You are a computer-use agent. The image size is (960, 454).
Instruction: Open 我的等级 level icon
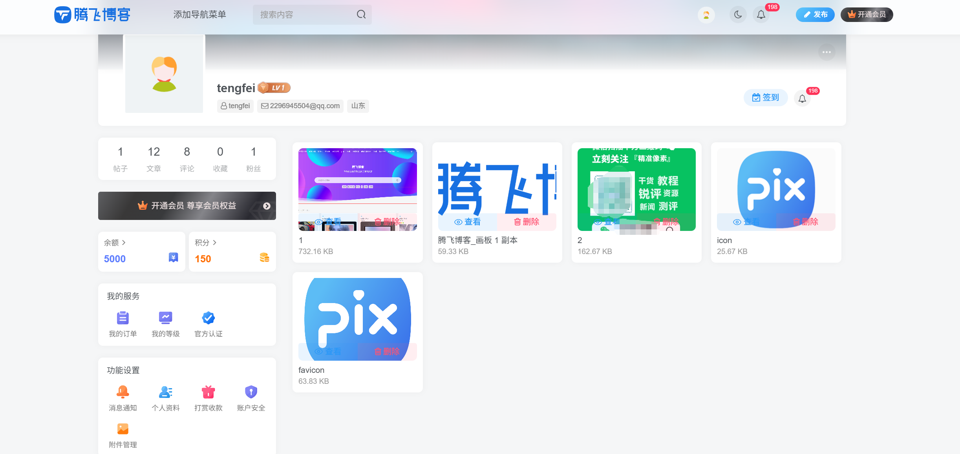click(x=165, y=318)
